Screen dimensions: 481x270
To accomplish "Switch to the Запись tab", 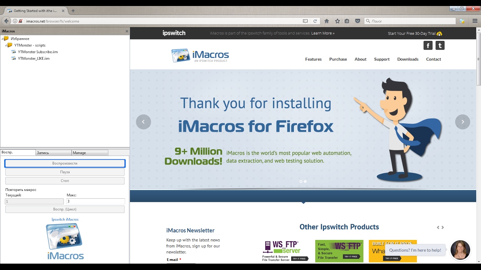I will (53, 153).
